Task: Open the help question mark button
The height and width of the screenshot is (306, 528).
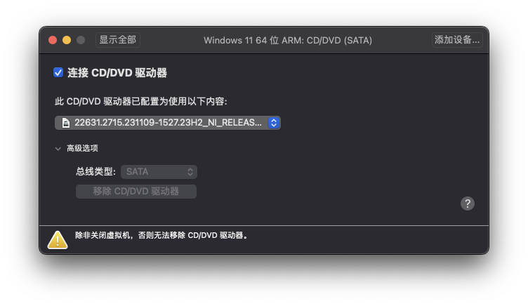Action: 468,204
